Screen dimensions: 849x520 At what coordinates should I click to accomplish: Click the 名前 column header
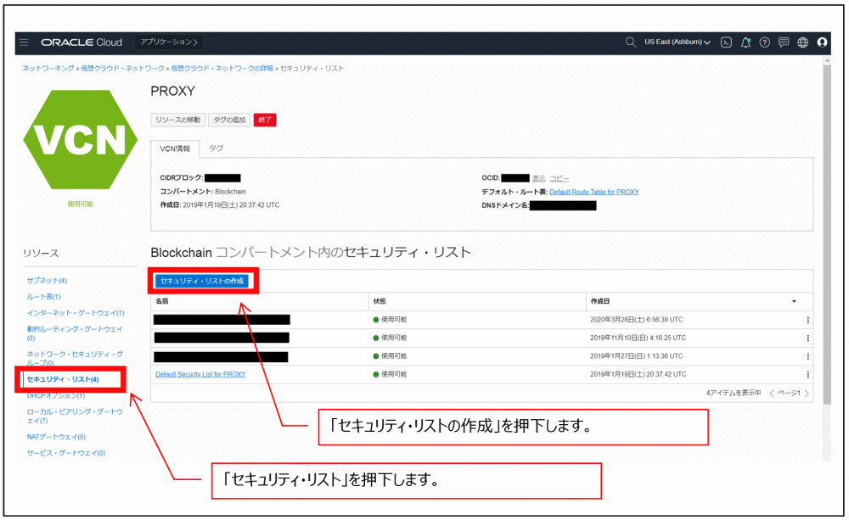(162, 301)
